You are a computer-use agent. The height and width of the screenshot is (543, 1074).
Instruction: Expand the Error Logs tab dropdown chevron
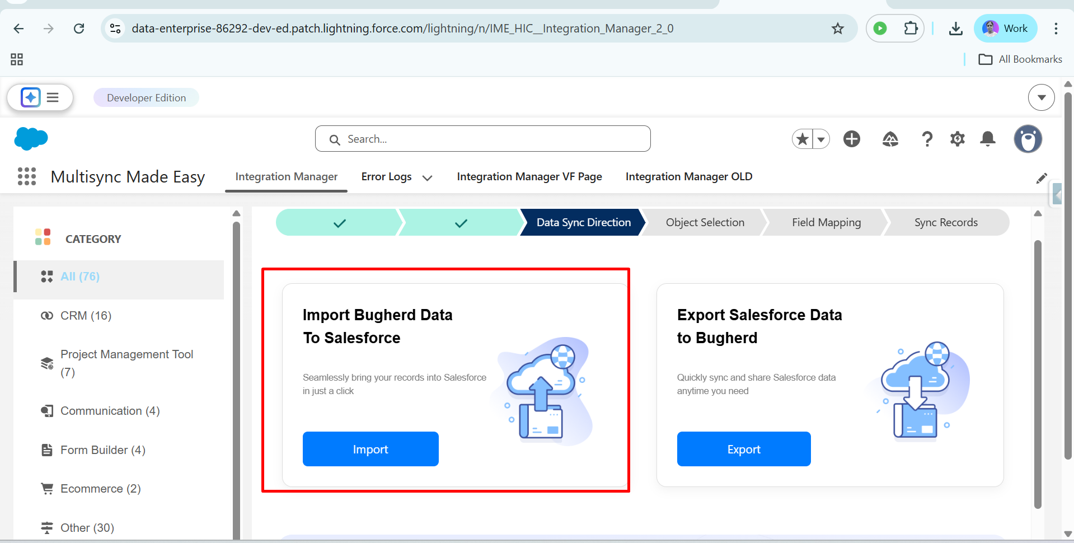point(427,177)
